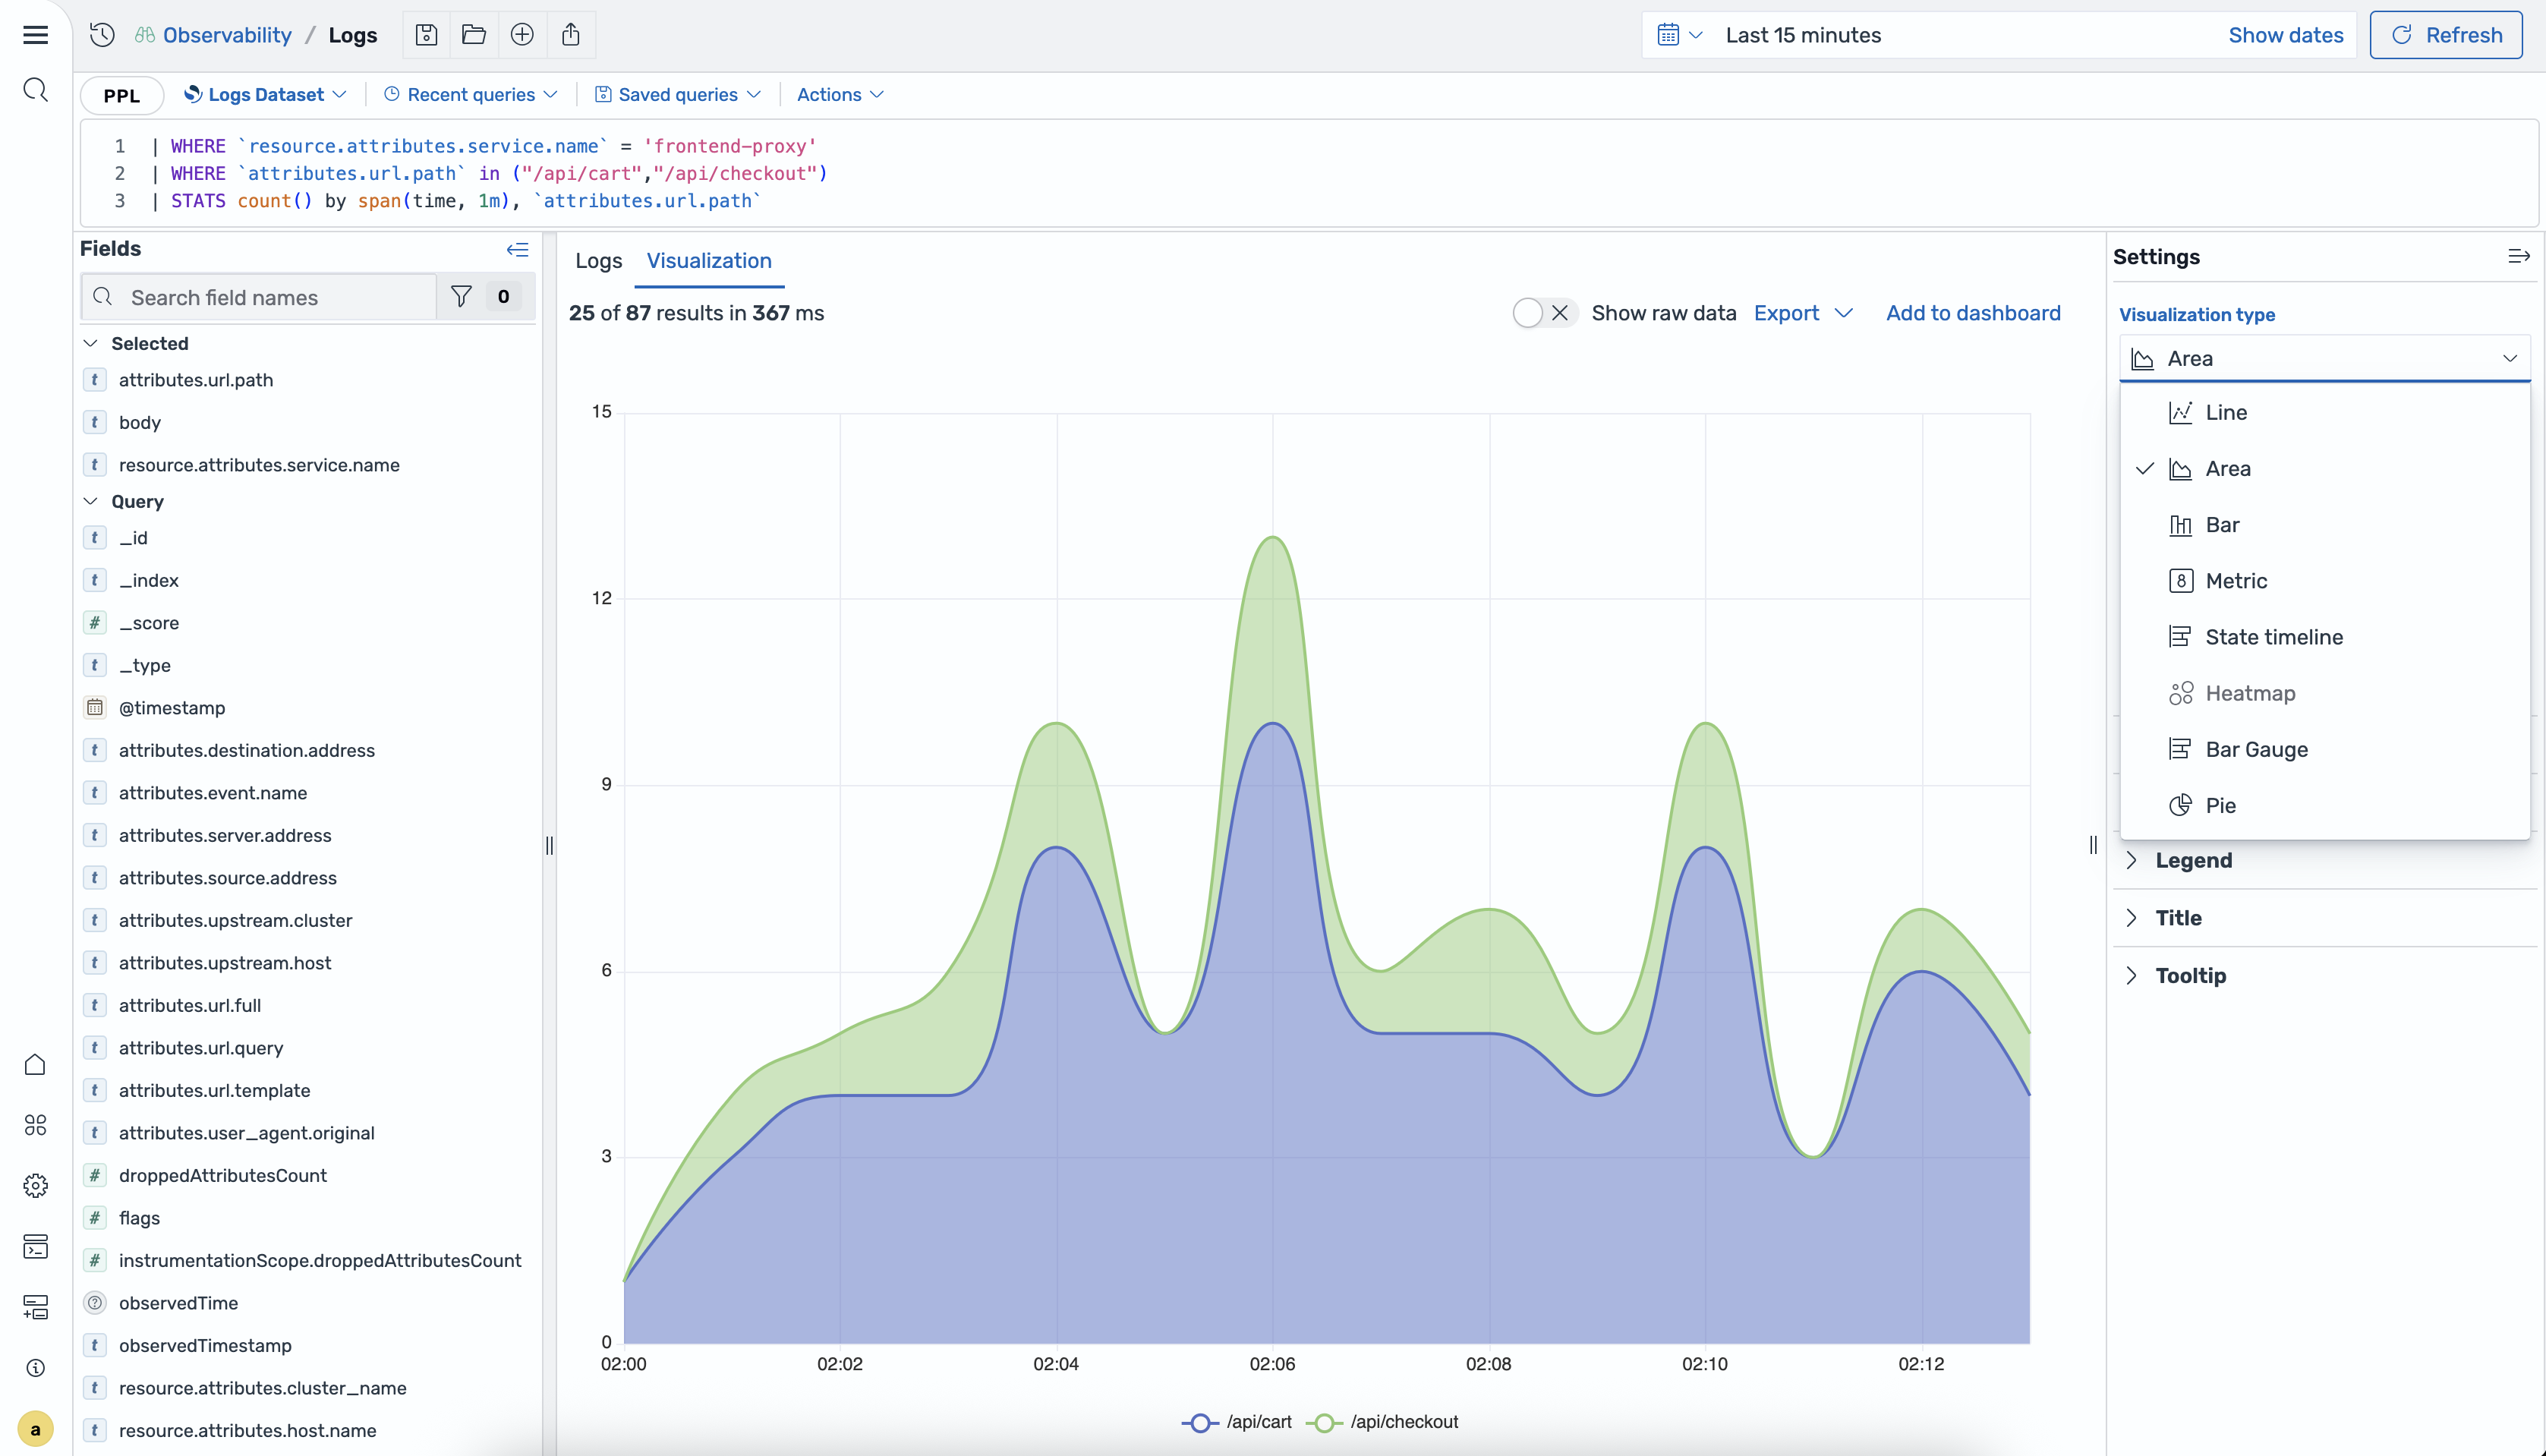Select Bar as the visualization type

(x=2222, y=525)
